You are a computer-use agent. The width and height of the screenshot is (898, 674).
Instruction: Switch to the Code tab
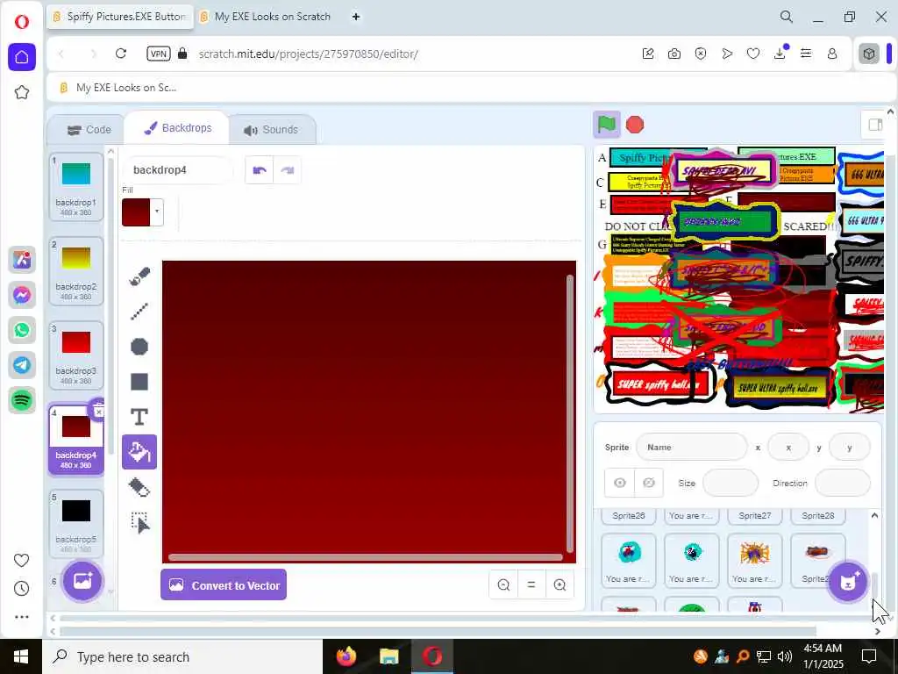click(x=89, y=130)
